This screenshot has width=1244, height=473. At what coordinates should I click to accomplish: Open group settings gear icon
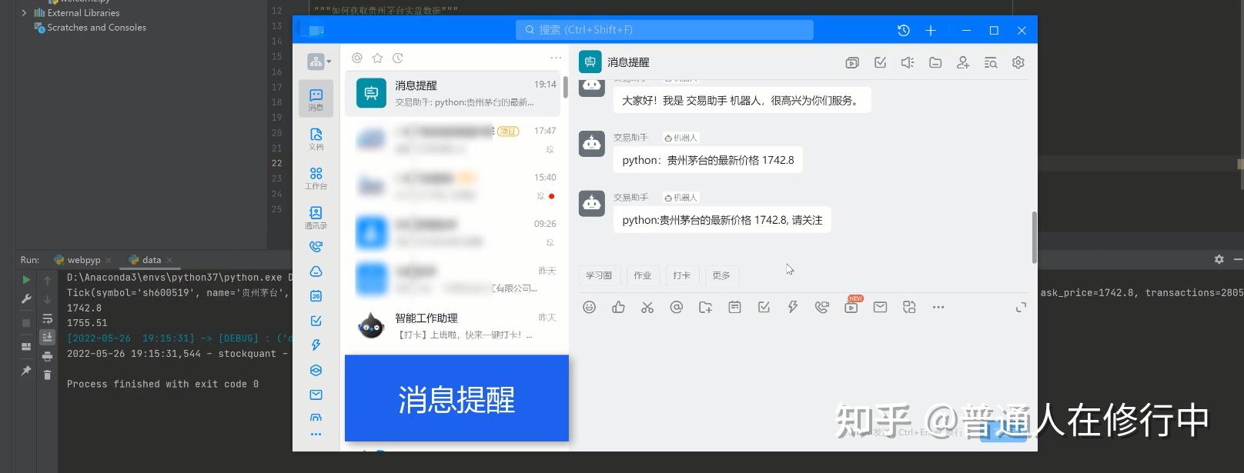(x=1018, y=62)
